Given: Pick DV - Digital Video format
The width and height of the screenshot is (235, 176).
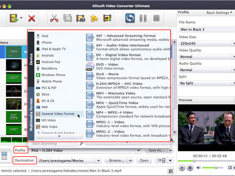Looking at the screenshot, I should pyautogui.click(x=128, y=57).
